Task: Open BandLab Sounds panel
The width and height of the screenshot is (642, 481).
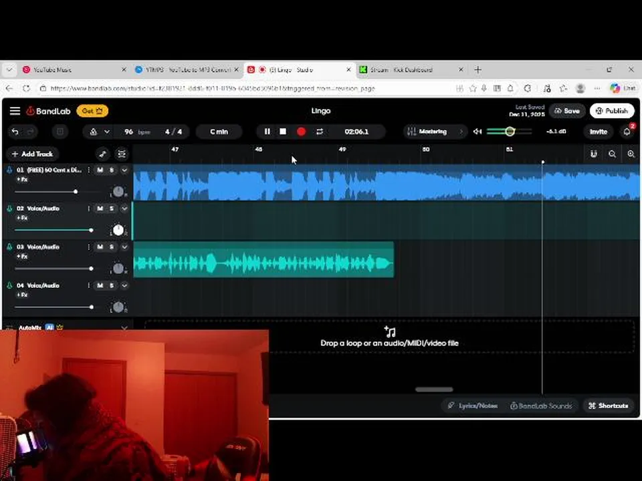Action: tap(541, 406)
